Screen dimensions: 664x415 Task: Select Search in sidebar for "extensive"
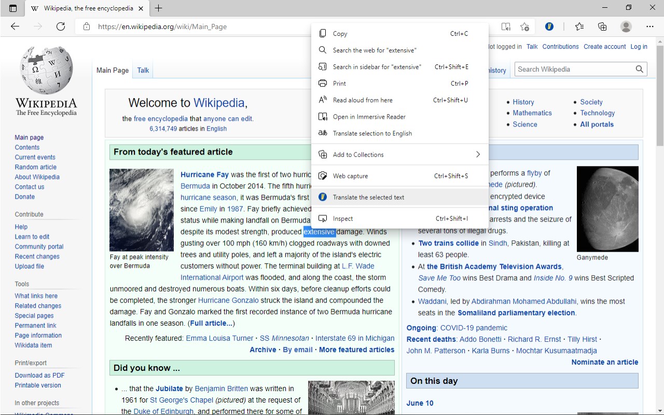(x=400, y=67)
